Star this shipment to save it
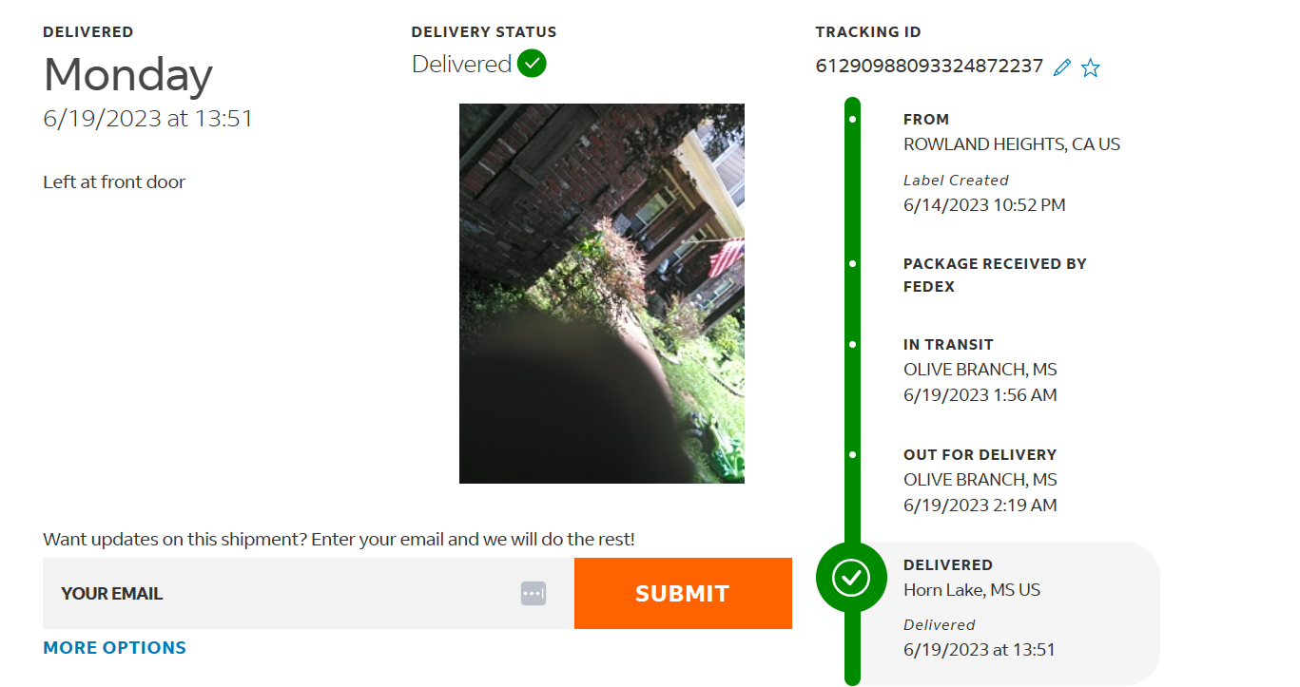The height and width of the screenshot is (687, 1300). click(x=1091, y=67)
